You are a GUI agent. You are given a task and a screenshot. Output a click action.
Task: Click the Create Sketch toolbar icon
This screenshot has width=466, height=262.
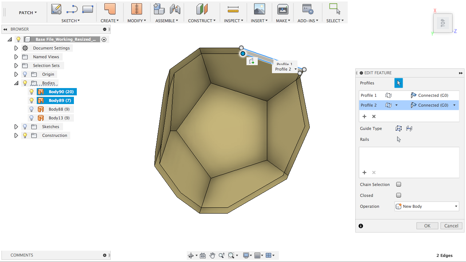point(56,9)
